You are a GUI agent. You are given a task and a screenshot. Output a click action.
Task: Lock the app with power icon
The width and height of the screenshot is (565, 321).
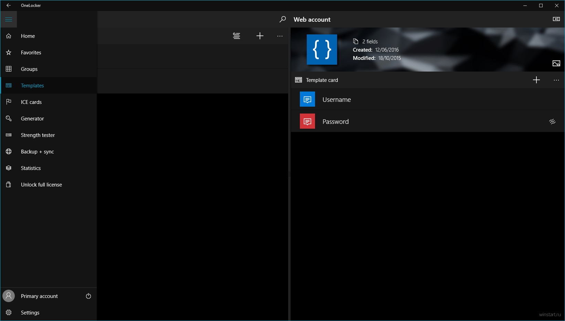[x=88, y=296]
